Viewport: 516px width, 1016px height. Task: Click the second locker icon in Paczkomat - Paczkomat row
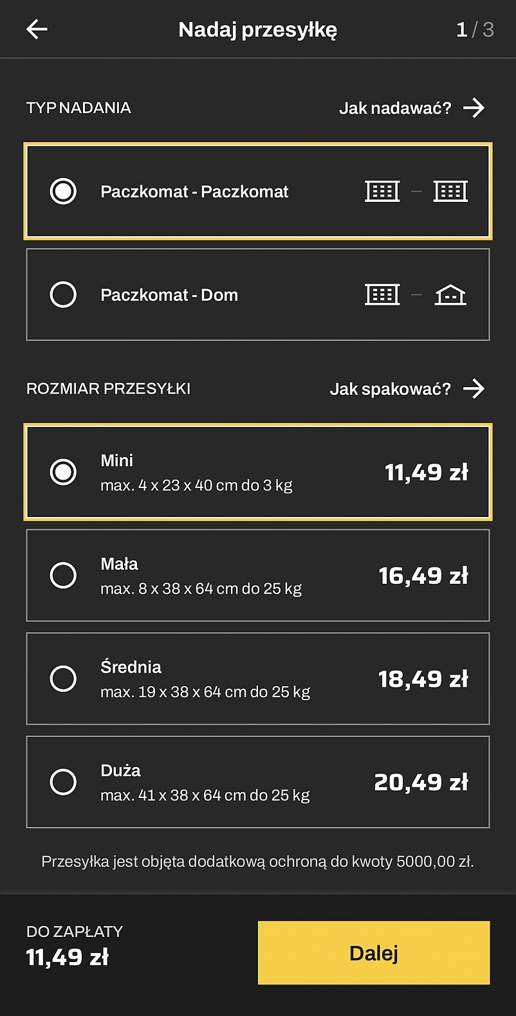[450, 191]
